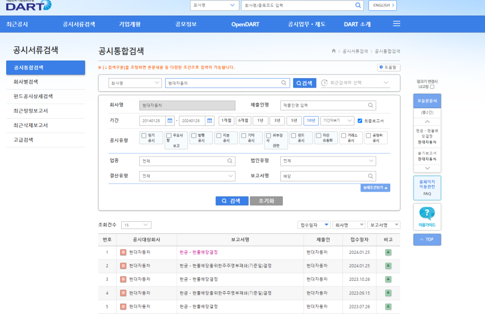Open the OpenDART menu
Screen dimensions: 485x314
pyautogui.click(x=245, y=24)
